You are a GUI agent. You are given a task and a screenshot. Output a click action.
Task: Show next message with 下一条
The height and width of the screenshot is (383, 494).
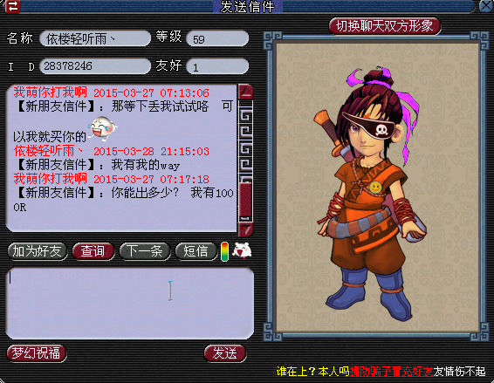(145, 251)
